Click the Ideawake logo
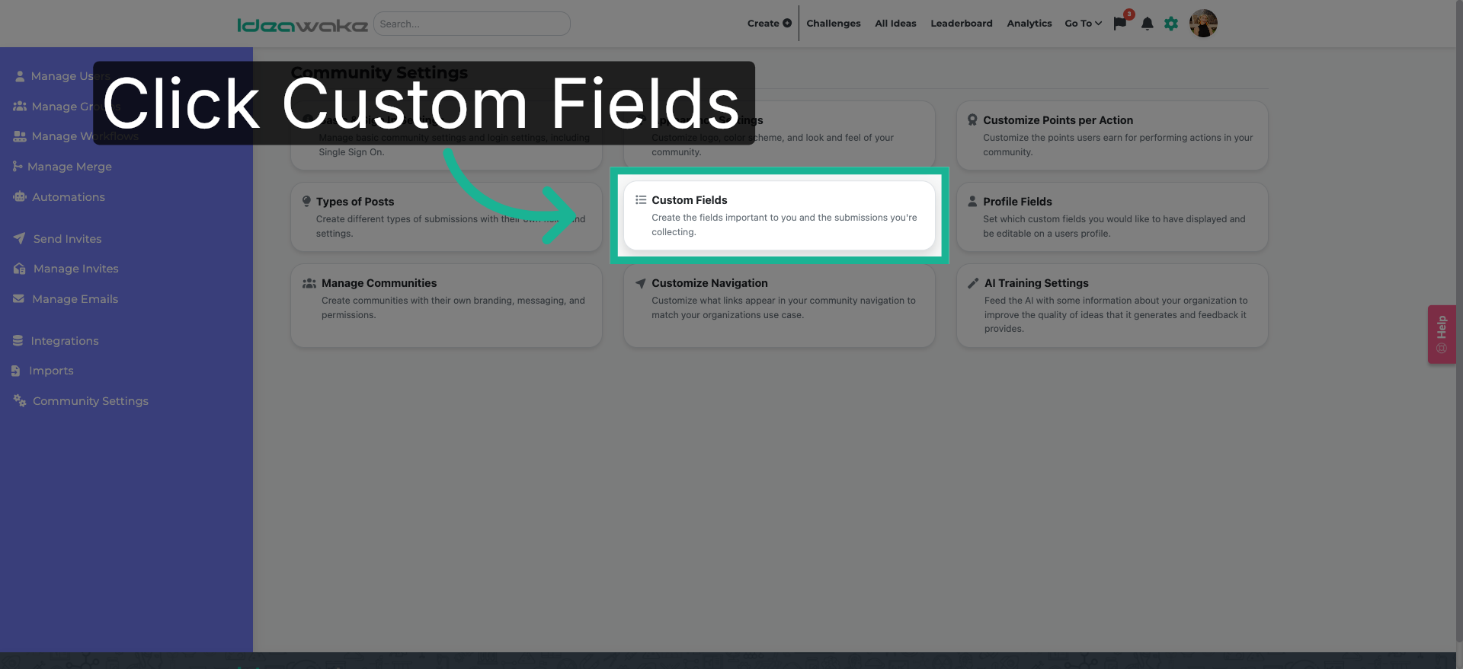Viewport: 1463px width, 669px height. pos(303,25)
